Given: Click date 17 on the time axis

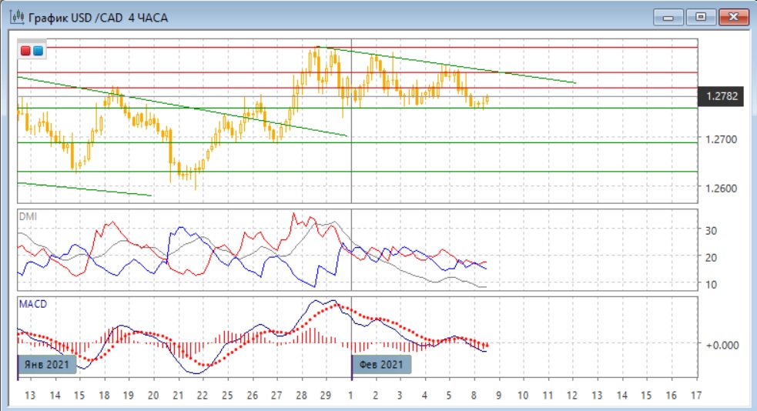Looking at the screenshot, I should [x=695, y=395].
